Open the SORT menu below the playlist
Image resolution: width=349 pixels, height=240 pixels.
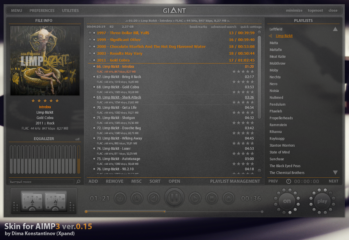tap(155, 181)
